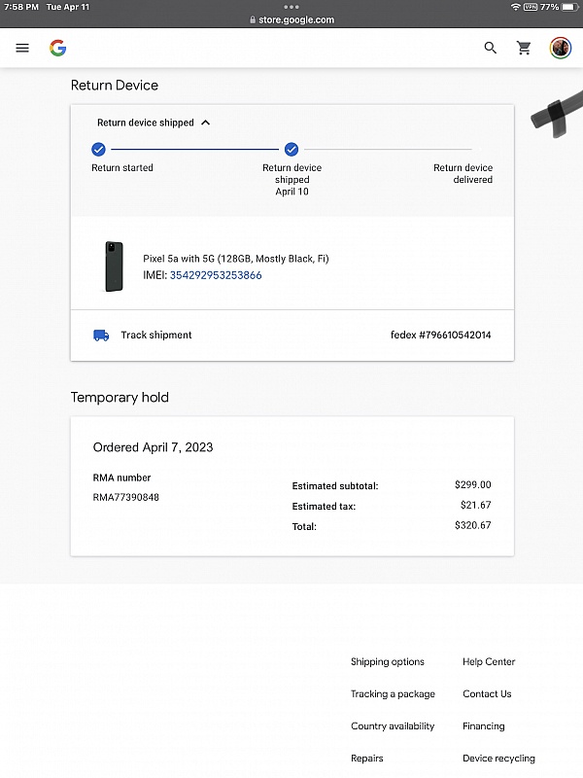
Task: Open the shopping cart
Action: click(524, 48)
